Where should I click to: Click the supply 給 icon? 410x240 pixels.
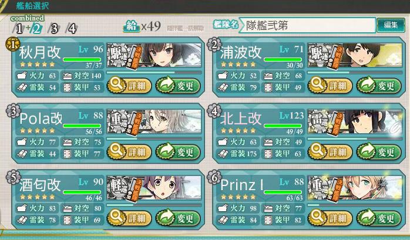[x=132, y=26]
